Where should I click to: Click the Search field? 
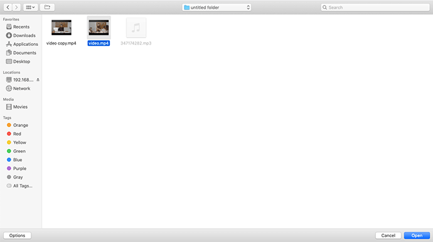[x=375, y=8]
